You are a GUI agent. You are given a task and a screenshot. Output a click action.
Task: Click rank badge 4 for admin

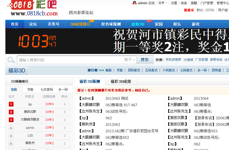[x=11, y=128]
